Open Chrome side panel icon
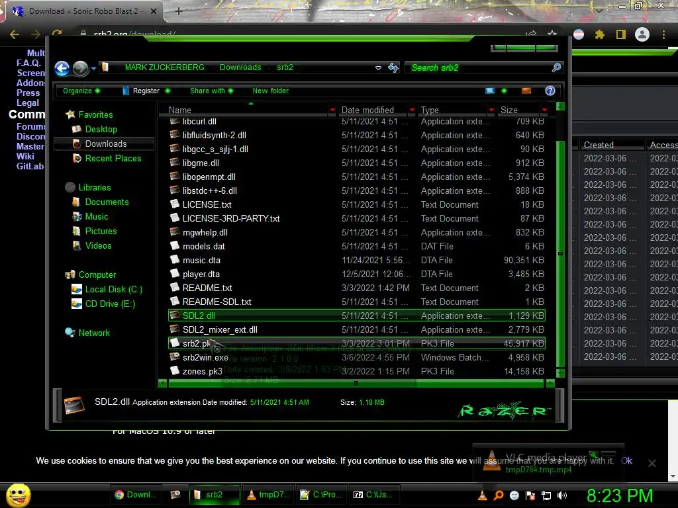This screenshot has width=678, height=508. [x=621, y=34]
